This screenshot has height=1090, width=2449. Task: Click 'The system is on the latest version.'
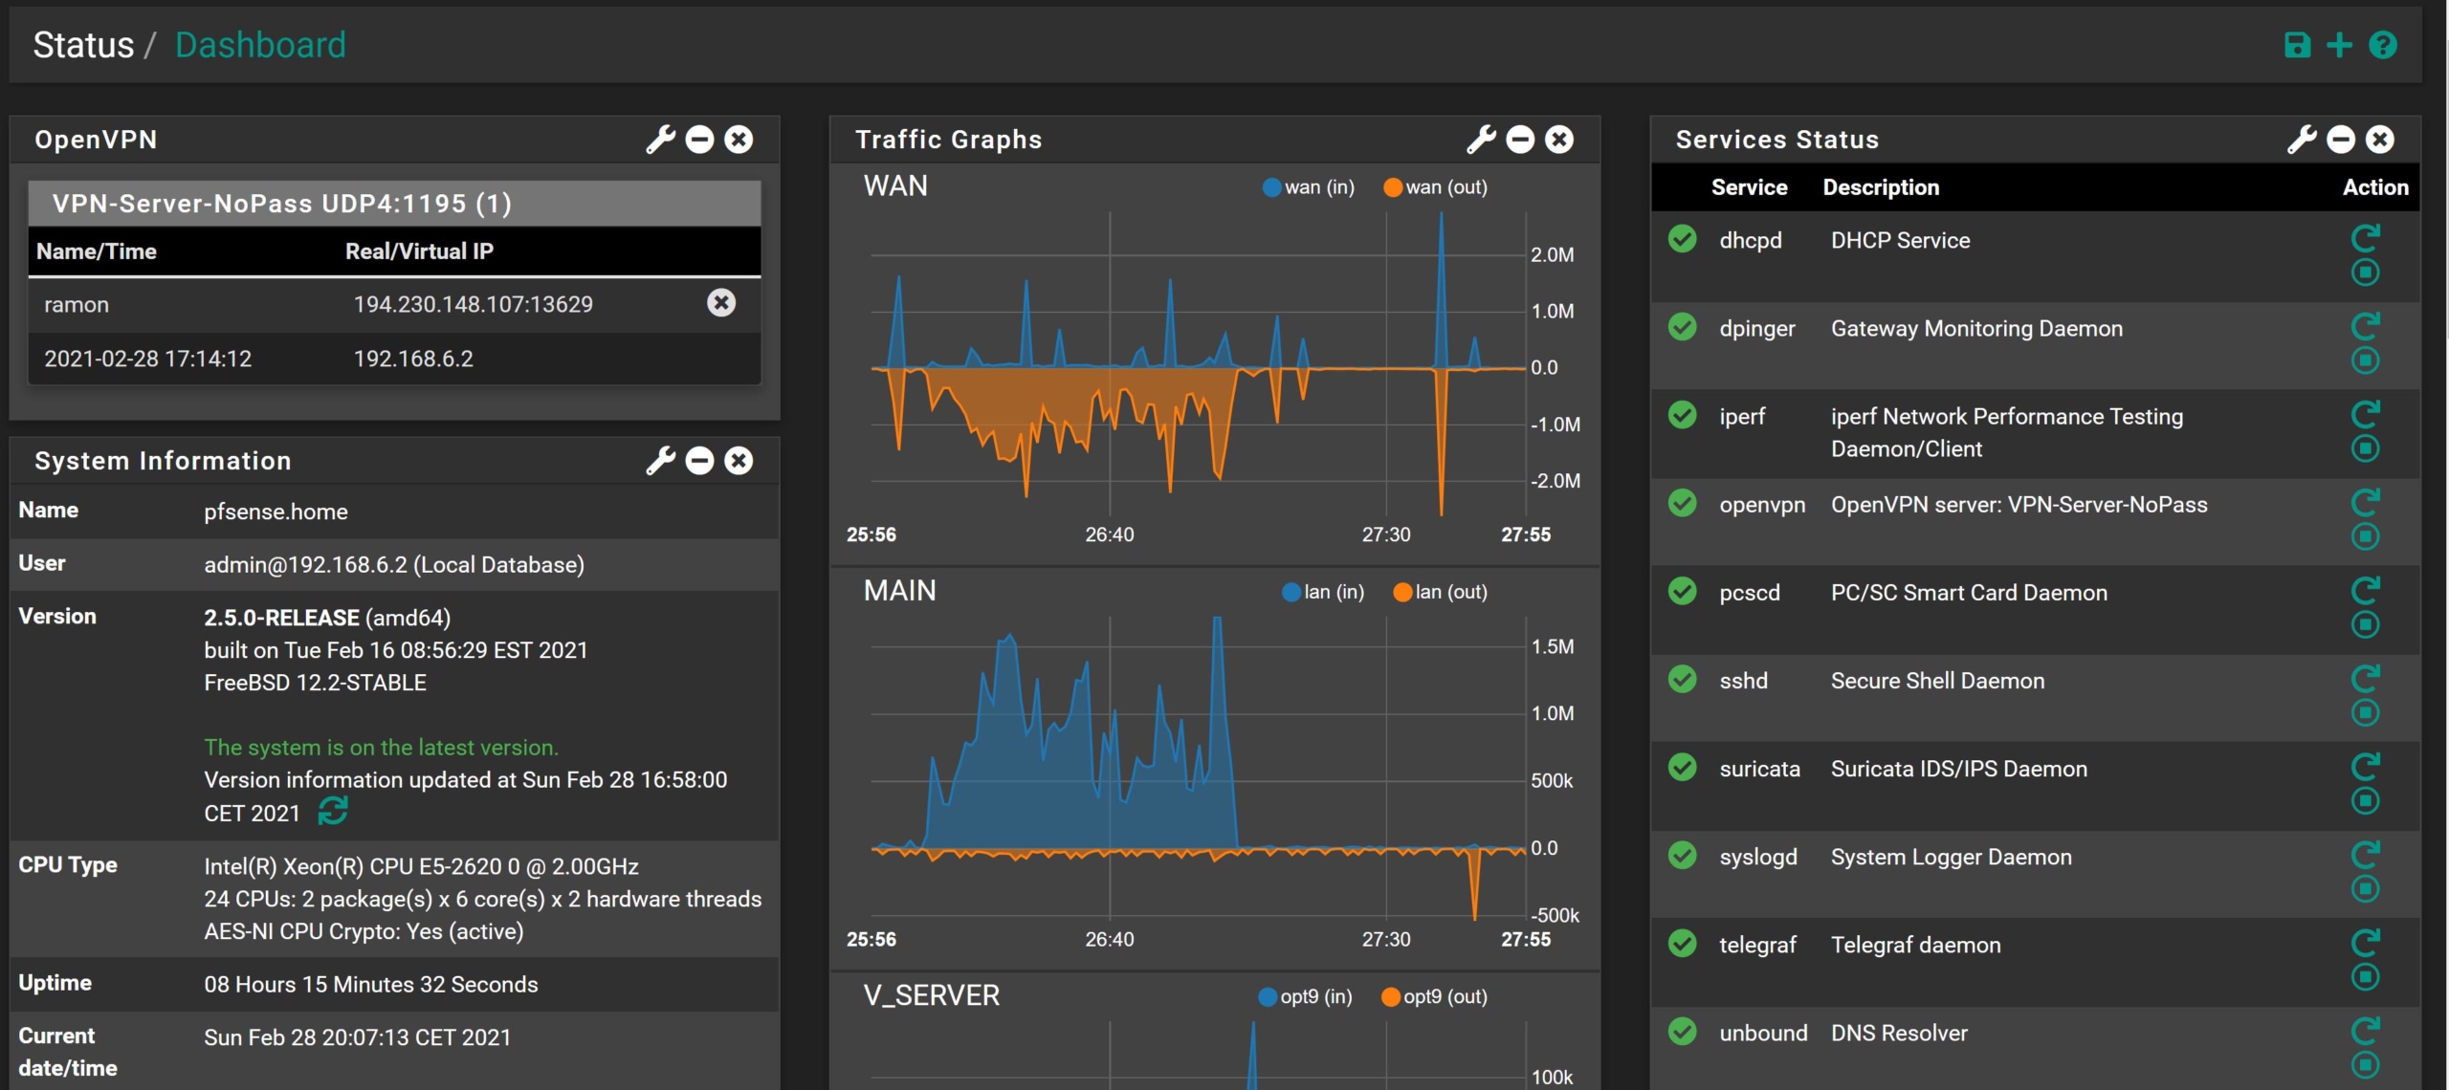381,748
